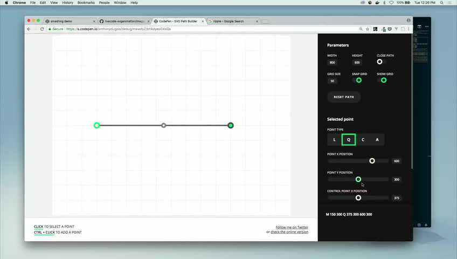Open the Window menu
This screenshot has height=259, width=457.
click(x=120, y=3)
